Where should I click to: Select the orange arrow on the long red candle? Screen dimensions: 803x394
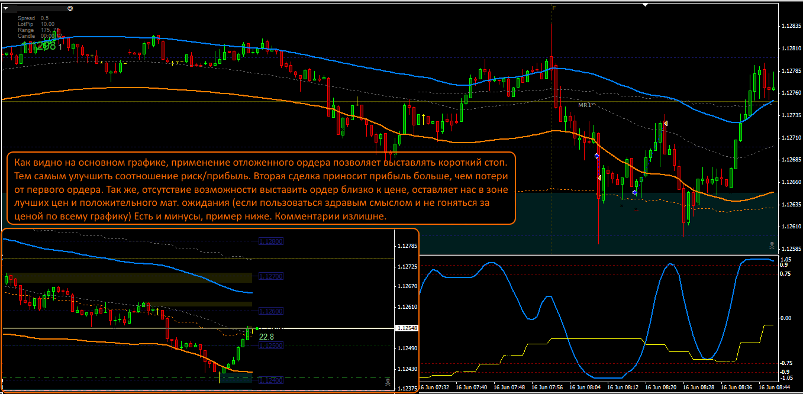[599, 177]
